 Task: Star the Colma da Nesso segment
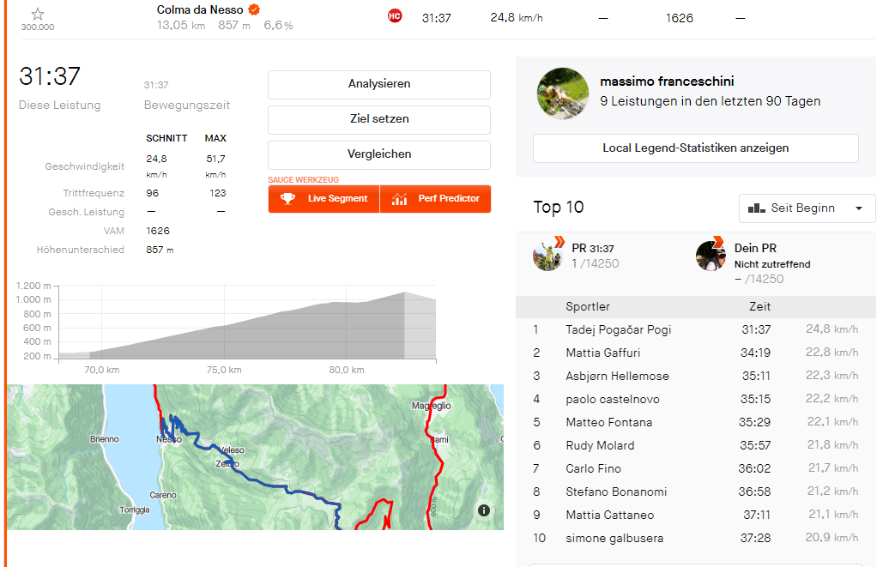point(38,14)
